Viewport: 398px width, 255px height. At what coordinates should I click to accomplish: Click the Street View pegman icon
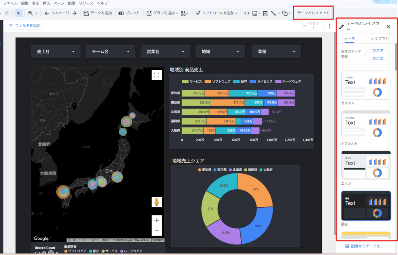point(157,202)
